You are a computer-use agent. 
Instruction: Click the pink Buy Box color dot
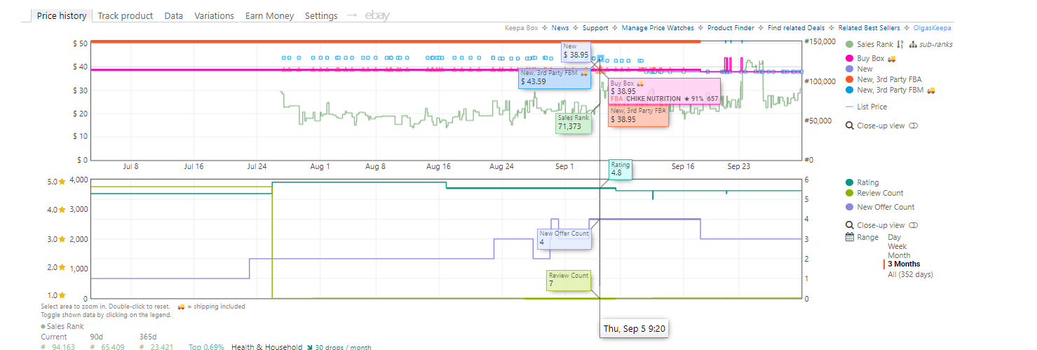click(850, 58)
